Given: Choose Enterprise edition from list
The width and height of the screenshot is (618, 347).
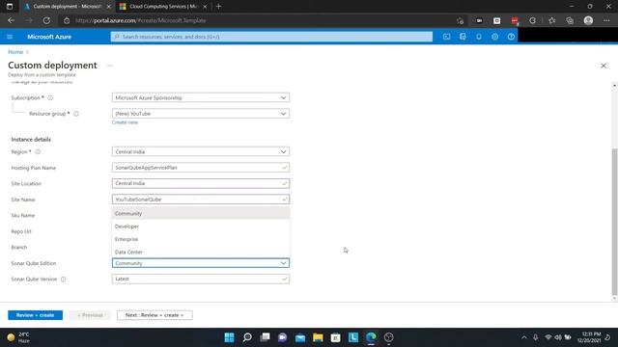Looking at the screenshot, I should pyautogui.click(x=201, y=239).
